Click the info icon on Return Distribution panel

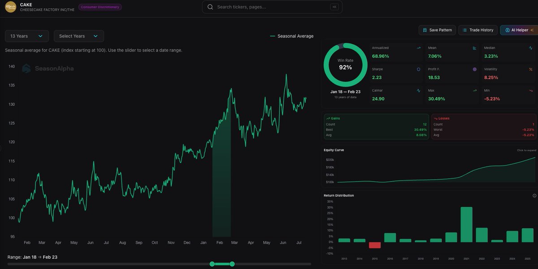pos(534,195)
